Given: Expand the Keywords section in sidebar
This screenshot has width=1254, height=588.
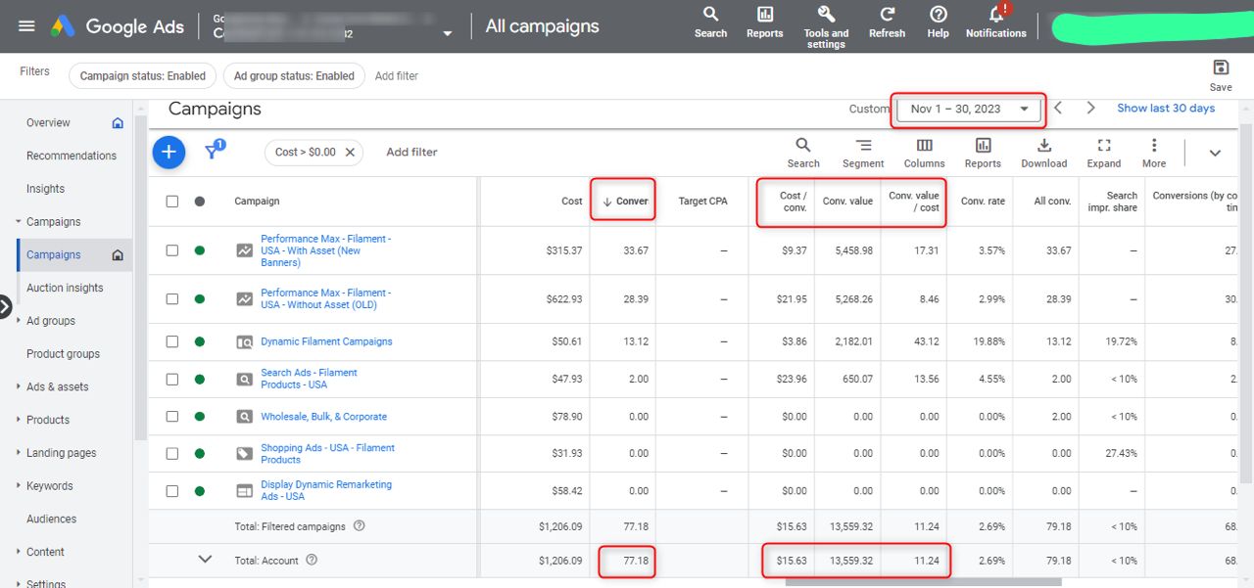Looking at the screenshot, I should coord(19,486).
